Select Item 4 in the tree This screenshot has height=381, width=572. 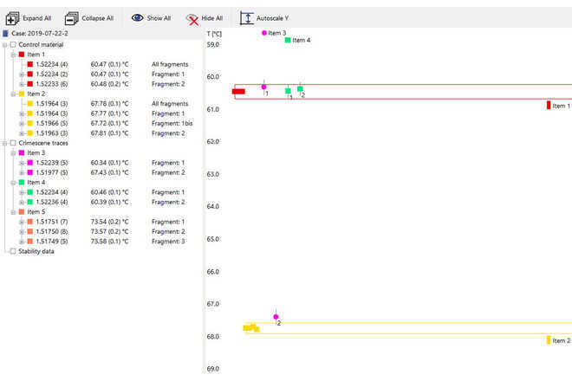(x=36, y=183)
